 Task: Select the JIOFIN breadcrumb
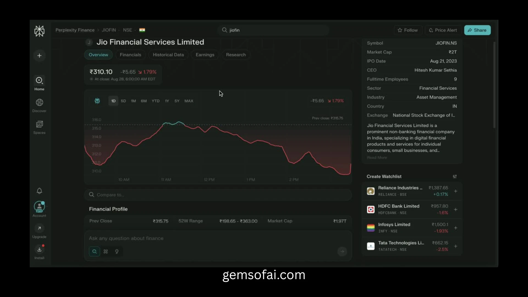coord(109,30)
